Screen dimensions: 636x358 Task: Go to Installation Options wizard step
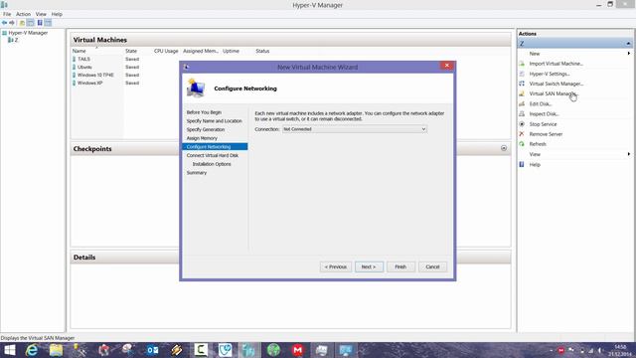(212, 164)
